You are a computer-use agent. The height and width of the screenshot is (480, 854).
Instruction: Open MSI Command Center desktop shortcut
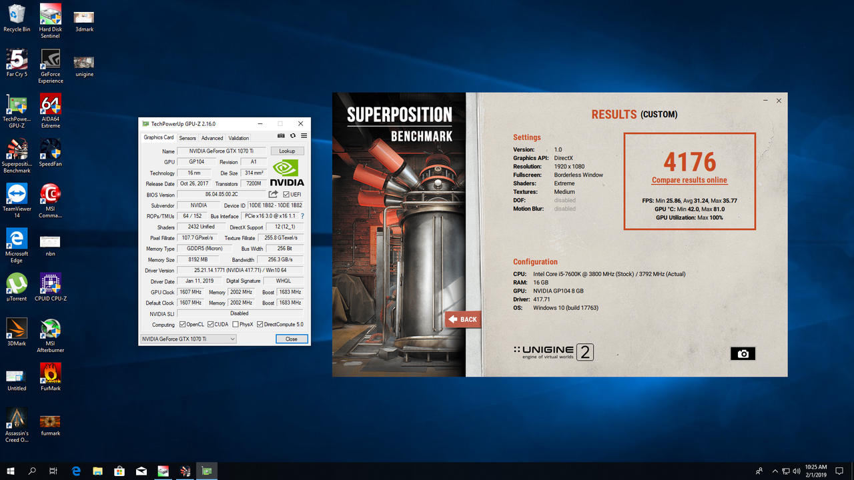(51, 200)
